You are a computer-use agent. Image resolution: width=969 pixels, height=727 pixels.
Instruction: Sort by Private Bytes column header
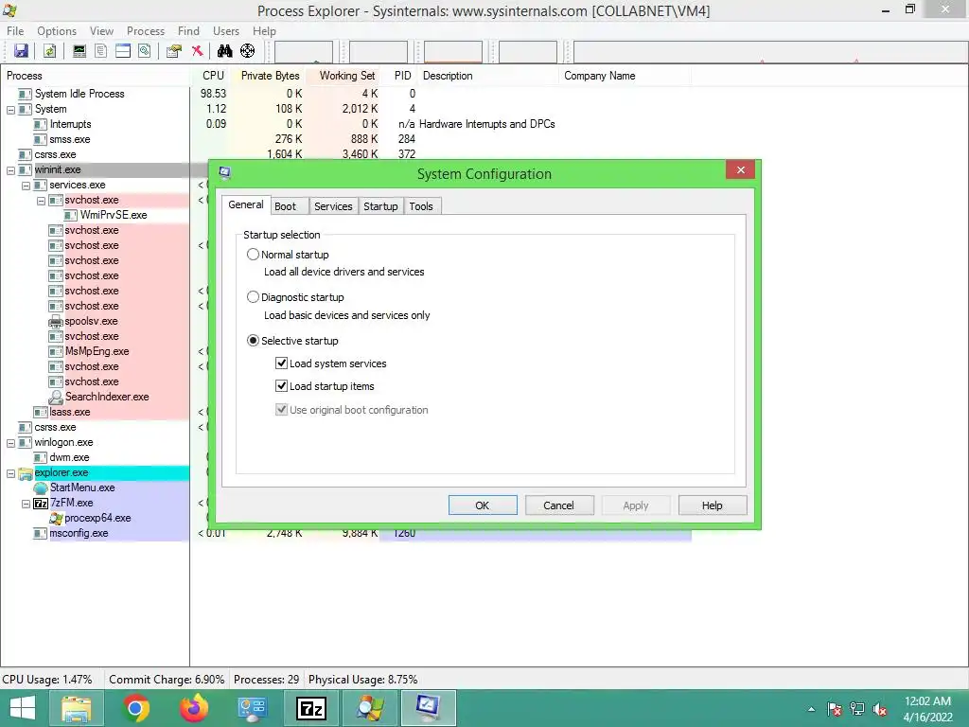point(270,76)
